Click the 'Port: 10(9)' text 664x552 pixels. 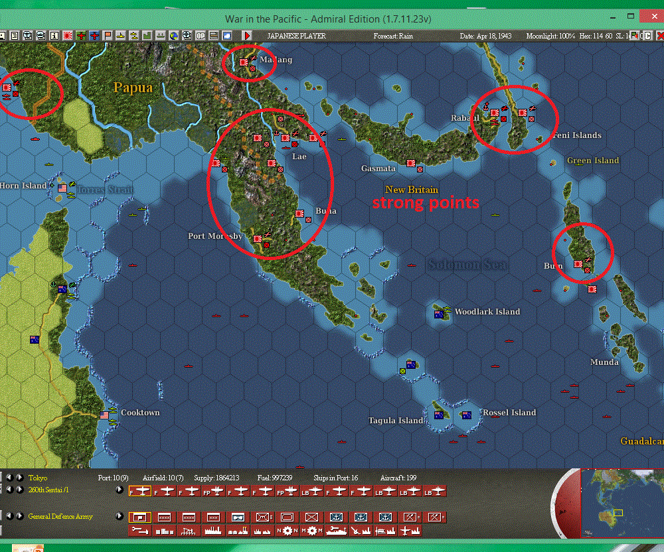coord(113,478)
